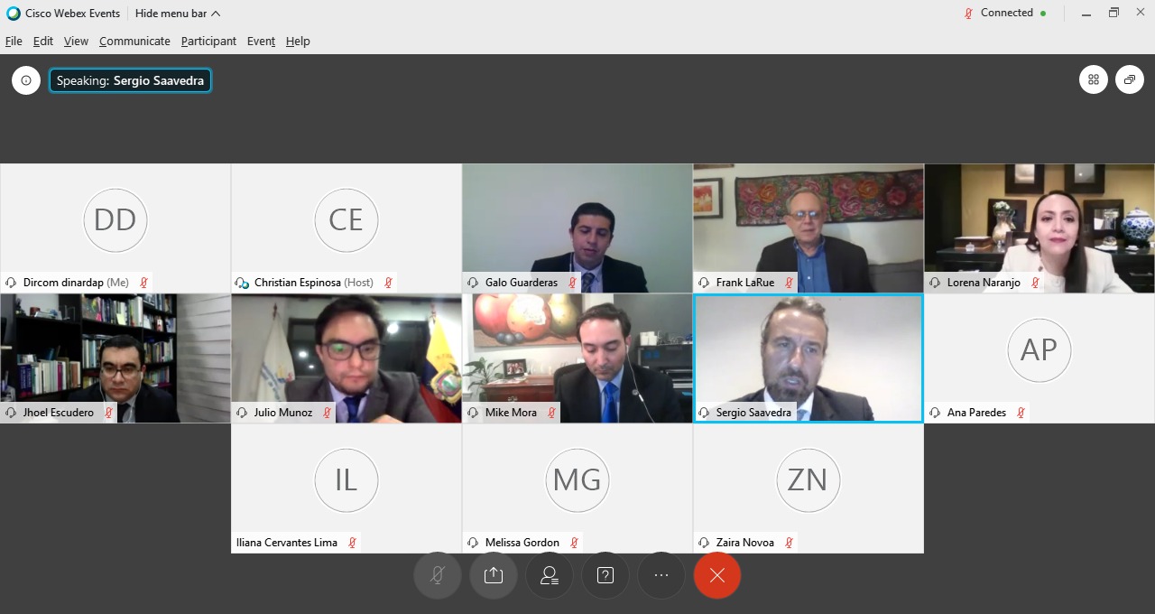Viewport: 1155px width, 614px height.
Task: Click the Share content icon
Action: [494, 575]
